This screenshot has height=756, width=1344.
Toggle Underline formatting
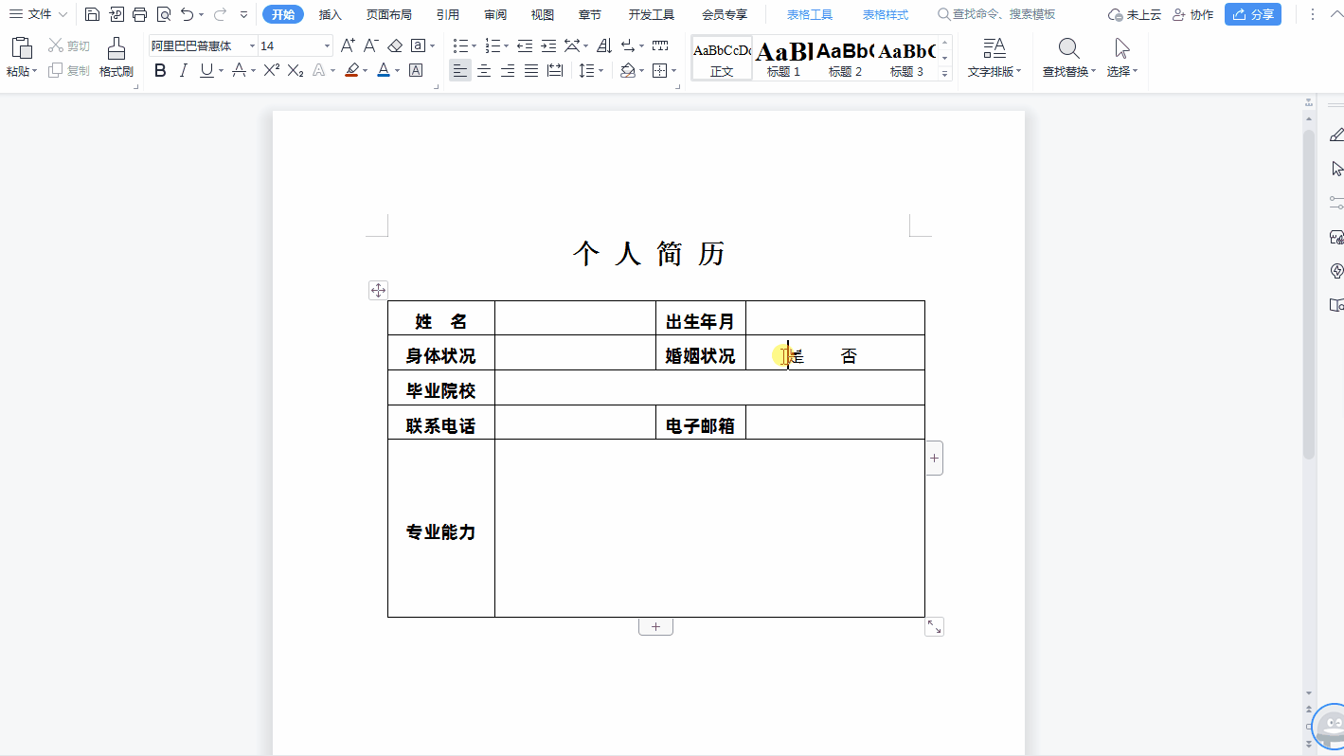click(x=206, y=70)
